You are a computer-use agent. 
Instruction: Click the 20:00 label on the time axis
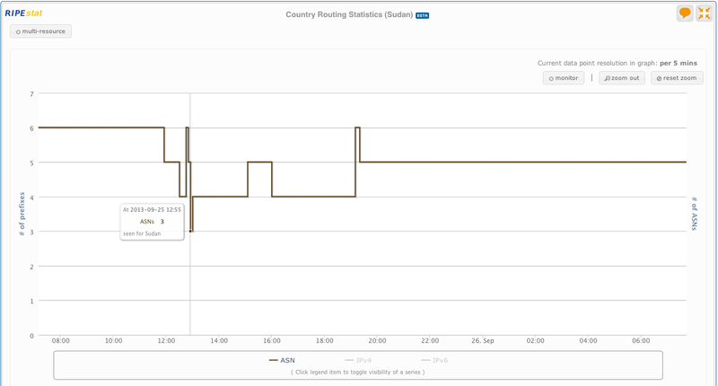point(377,341)
